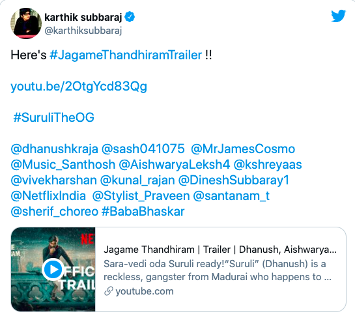Screen dimensions: 355x316
Task: Visit @dhanushkraja's profile mention
Action: click(x=54, y=149)
